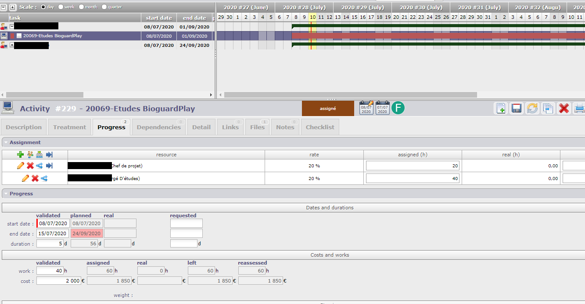Screen dimensions: 585x304
Task: Collapse the Assignment section
Action: [5, 142]
